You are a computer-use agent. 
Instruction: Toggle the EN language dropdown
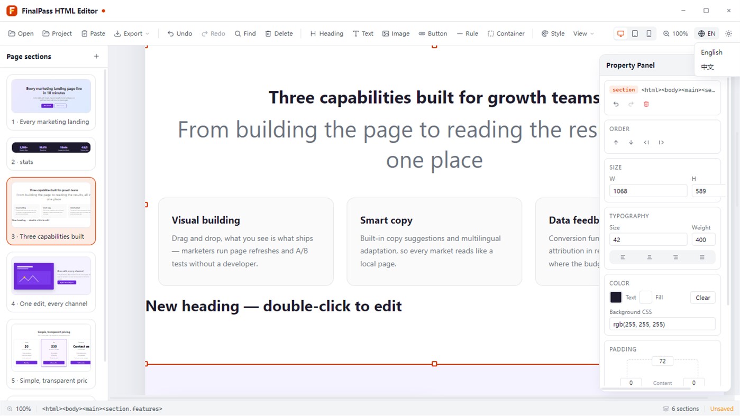pos(707,33)
